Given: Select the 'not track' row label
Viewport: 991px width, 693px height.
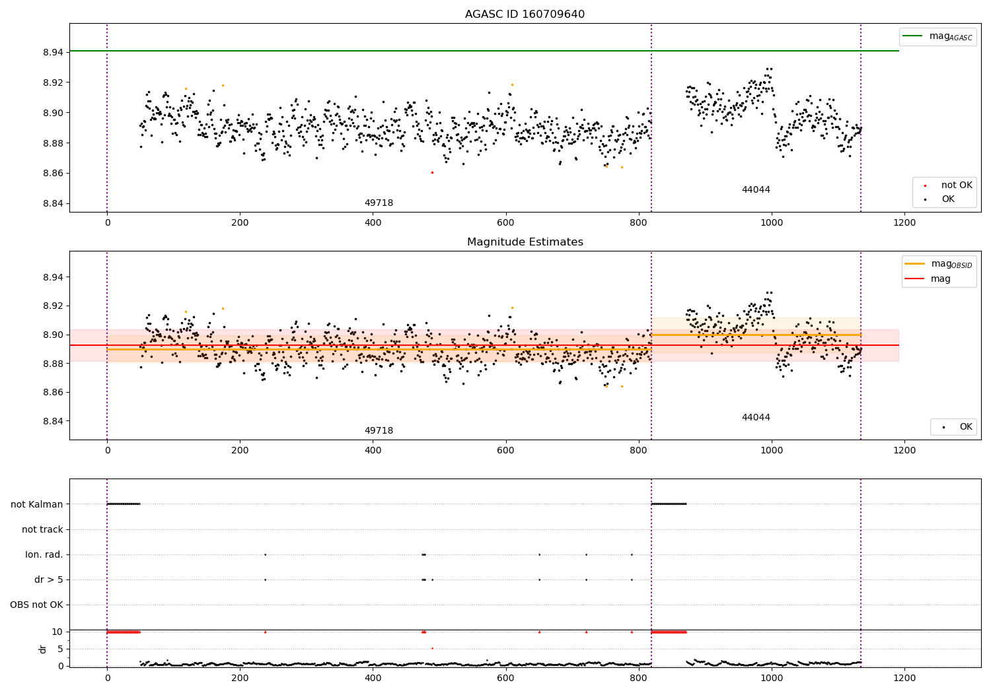Looking at the screenshot, I should pyautogui.click(x=42, y=529).
